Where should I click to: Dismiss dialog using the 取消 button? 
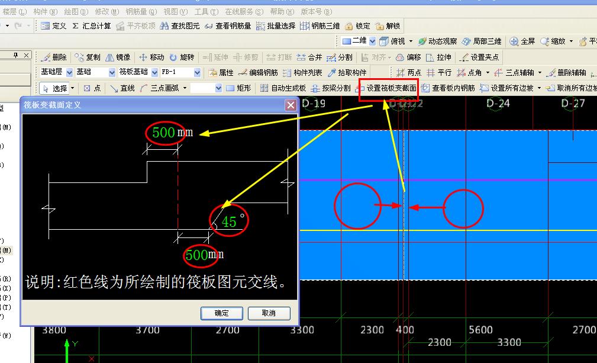point(269,313)
